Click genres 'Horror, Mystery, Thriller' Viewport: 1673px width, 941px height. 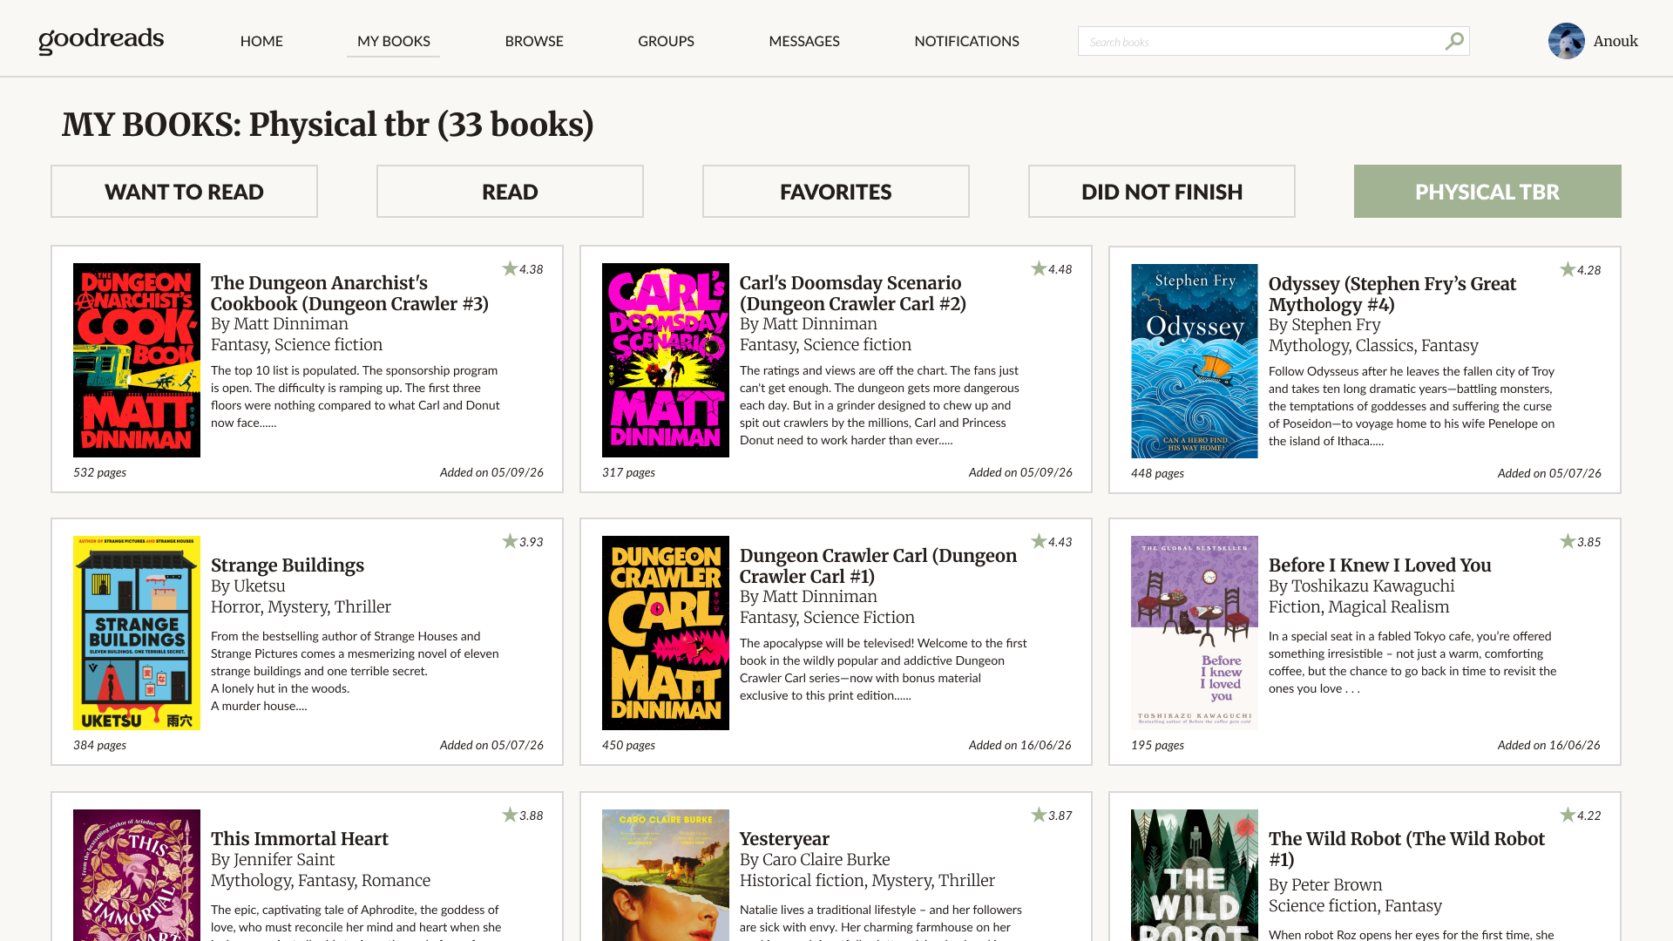click(301, 606)
